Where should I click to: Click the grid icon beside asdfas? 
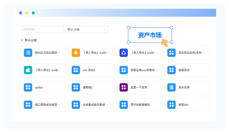pyautogui.click(x=28, y=87)
